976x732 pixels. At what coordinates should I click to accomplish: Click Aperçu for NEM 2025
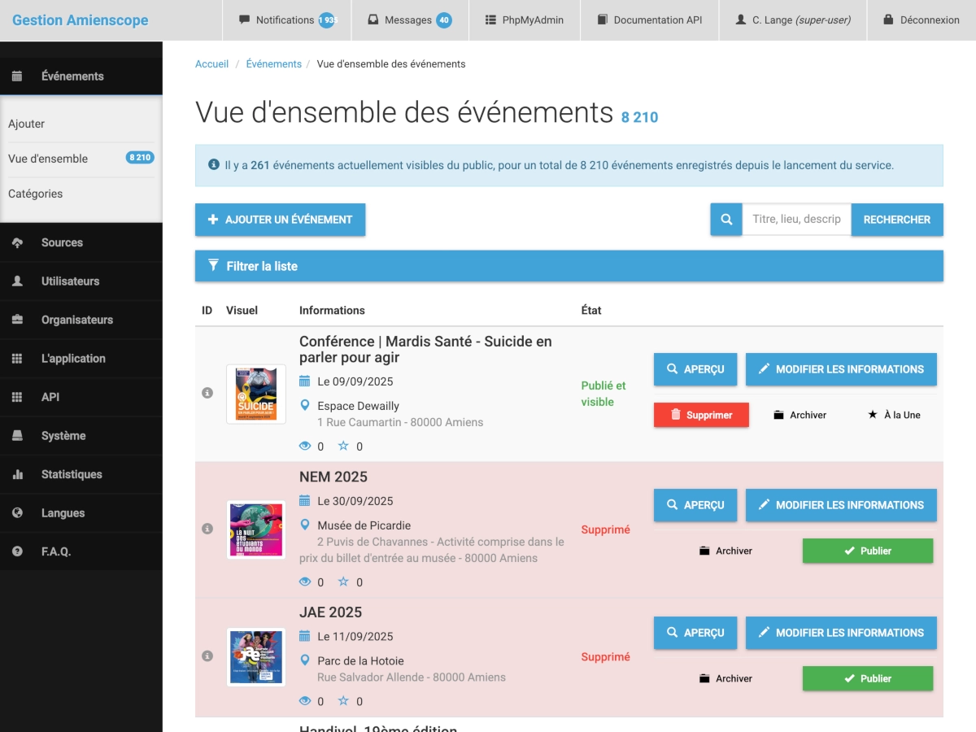[x=695, y=505]
